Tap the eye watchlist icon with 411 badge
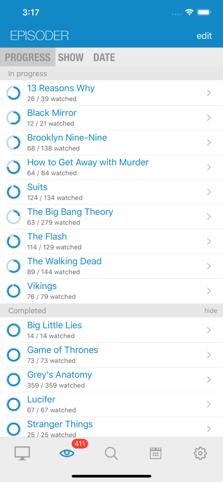This screenshot has height=482, width=223. 67,453
